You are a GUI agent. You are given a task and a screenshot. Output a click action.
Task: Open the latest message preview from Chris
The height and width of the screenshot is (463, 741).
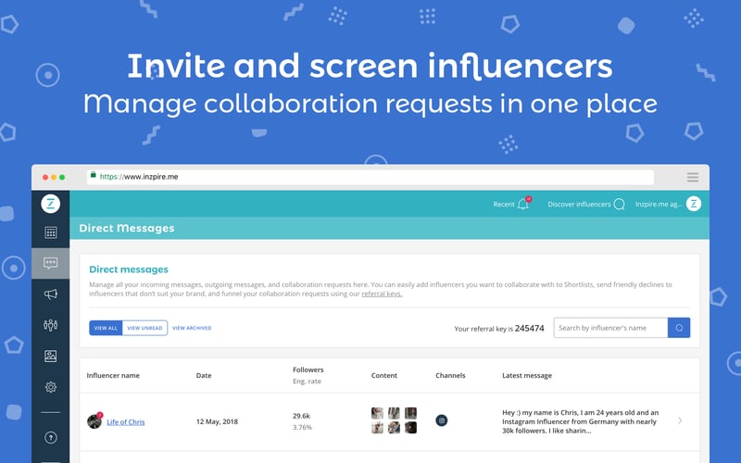coord(581,421)
